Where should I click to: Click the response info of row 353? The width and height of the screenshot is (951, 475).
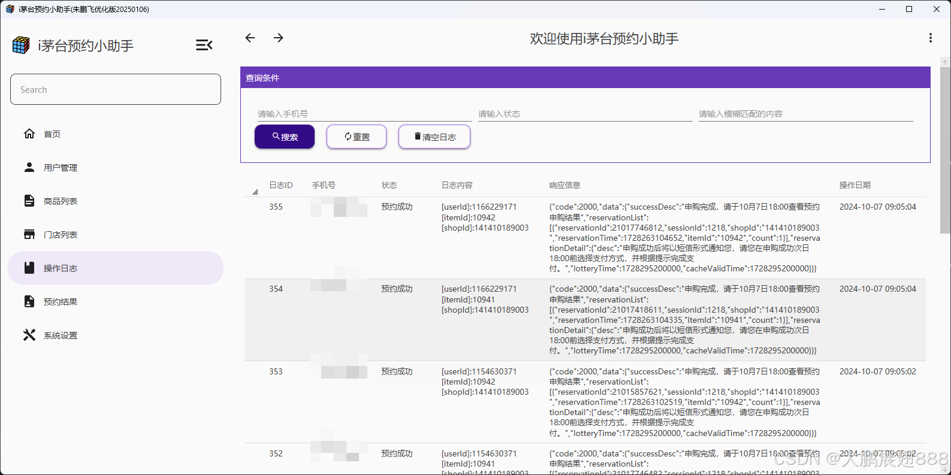[x=684, y=402]
